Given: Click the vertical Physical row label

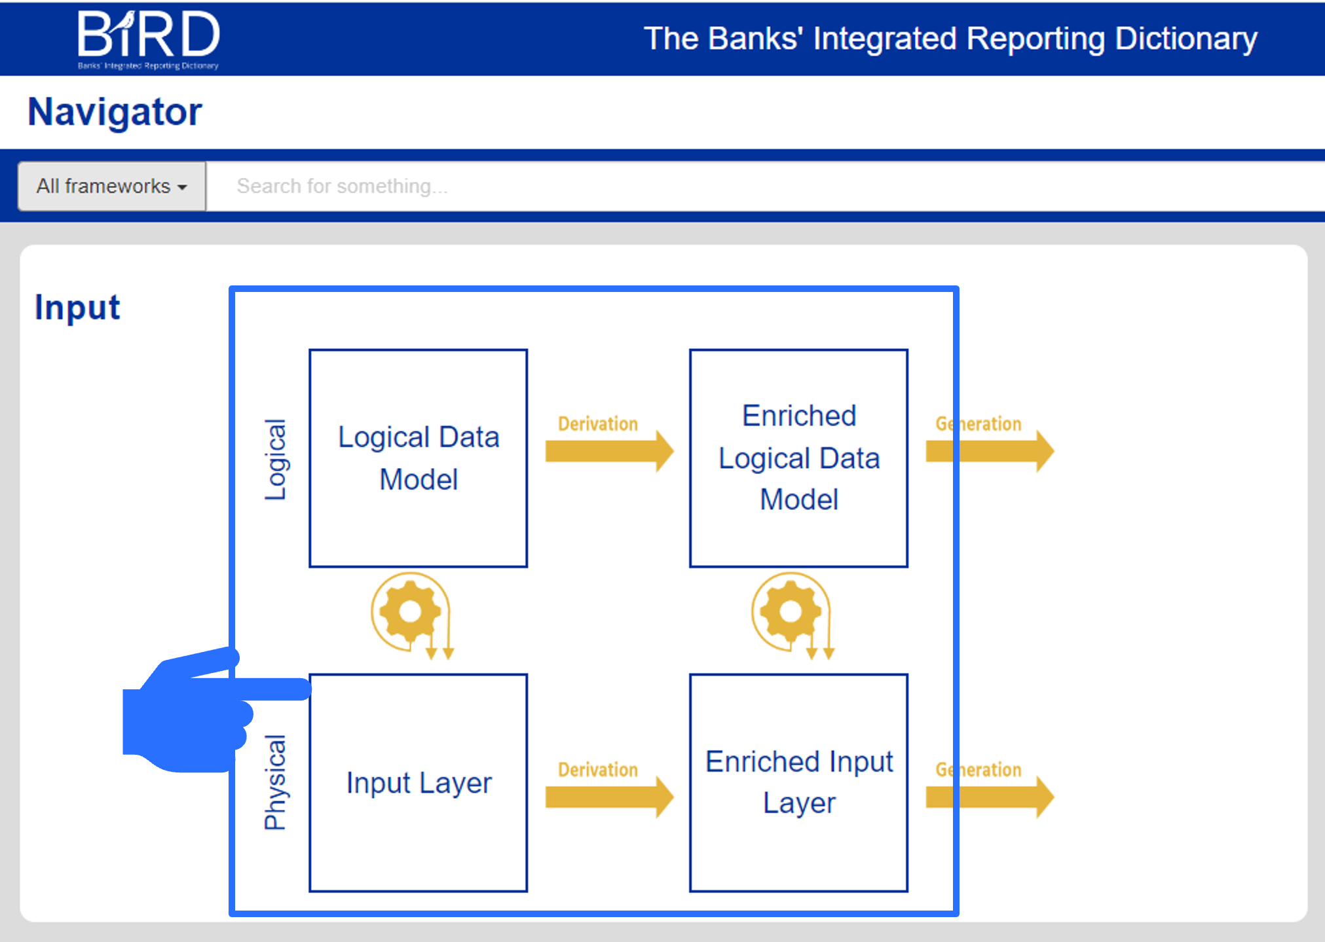Looking at the screenshot, I should pyautogui.click(x=275, y=782).
